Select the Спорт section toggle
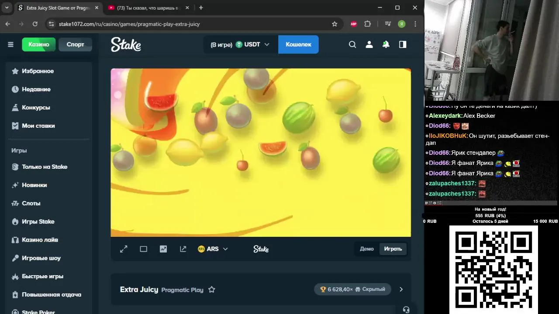This screenshot has height=314, width=559. (x=75, y=44)
